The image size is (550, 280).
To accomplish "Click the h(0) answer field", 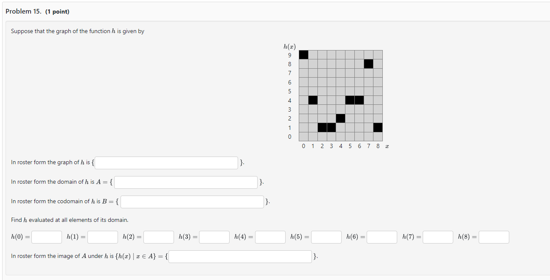I will point(46,237).
